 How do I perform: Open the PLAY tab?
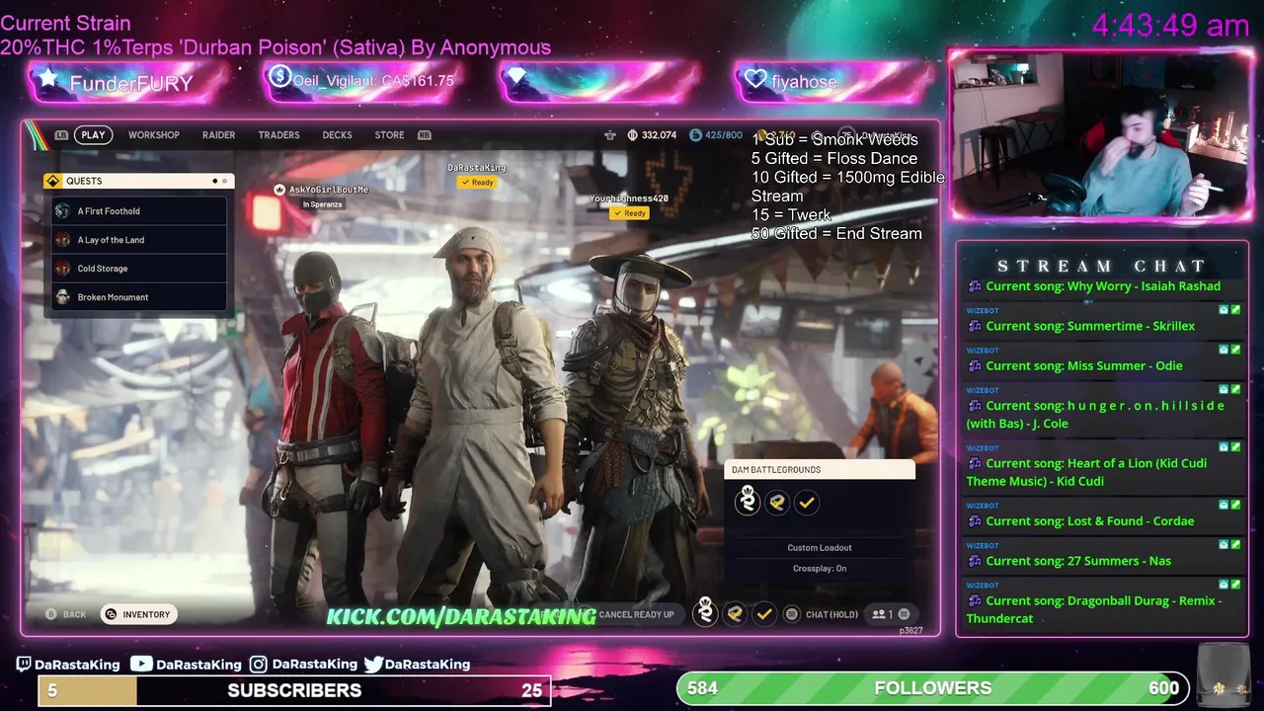[93, 135]
